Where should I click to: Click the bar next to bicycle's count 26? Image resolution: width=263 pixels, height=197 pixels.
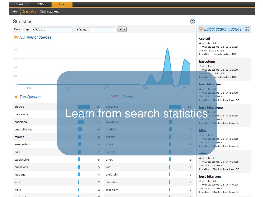coord(83,107)
